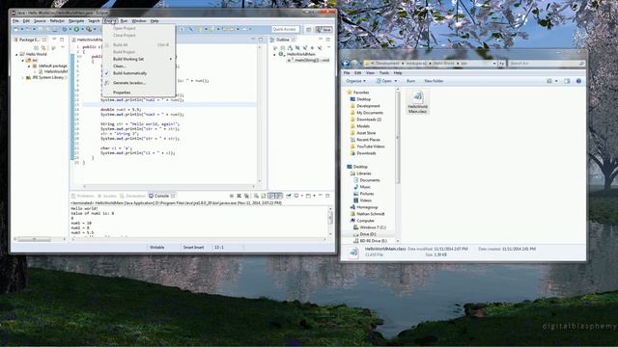The height and width of the screenshot is (347, 618).
Task: Click the Explorer Help question mark icon
Action: click(579, 81)
